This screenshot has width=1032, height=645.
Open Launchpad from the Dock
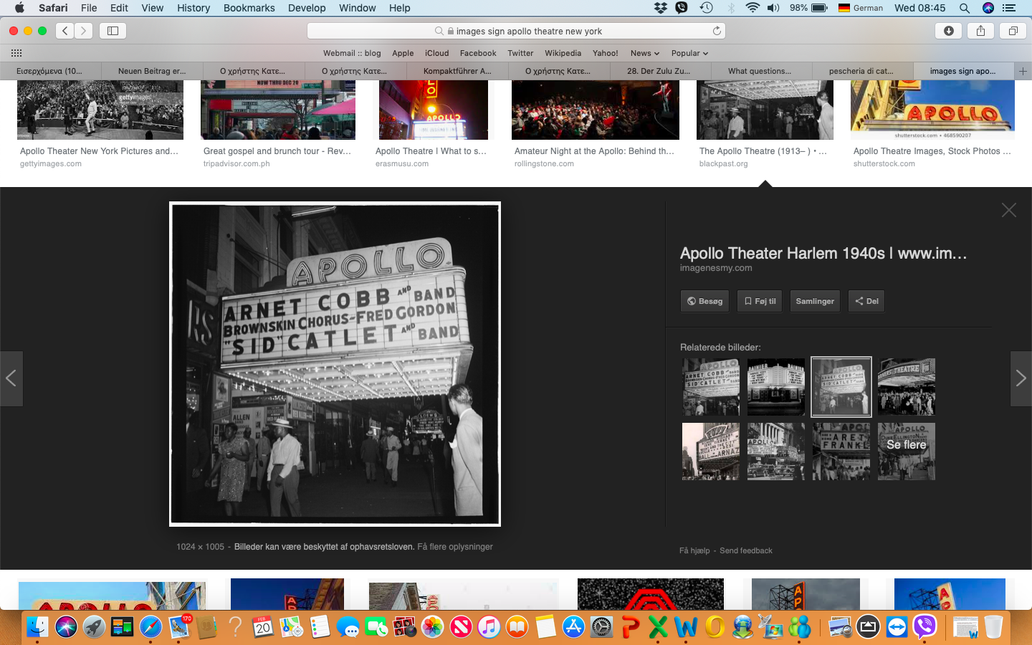click(x=94, y=627)
